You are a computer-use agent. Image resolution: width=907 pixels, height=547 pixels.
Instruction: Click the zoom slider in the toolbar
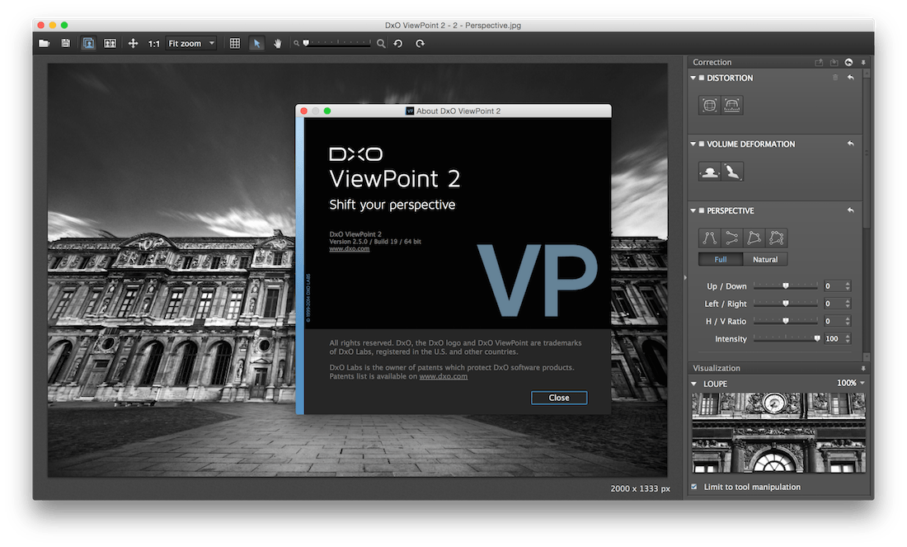[x=337, y=43]
